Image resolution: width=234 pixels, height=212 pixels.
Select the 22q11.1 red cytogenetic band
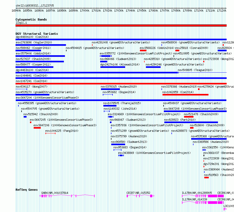click(x=121, y=26)
